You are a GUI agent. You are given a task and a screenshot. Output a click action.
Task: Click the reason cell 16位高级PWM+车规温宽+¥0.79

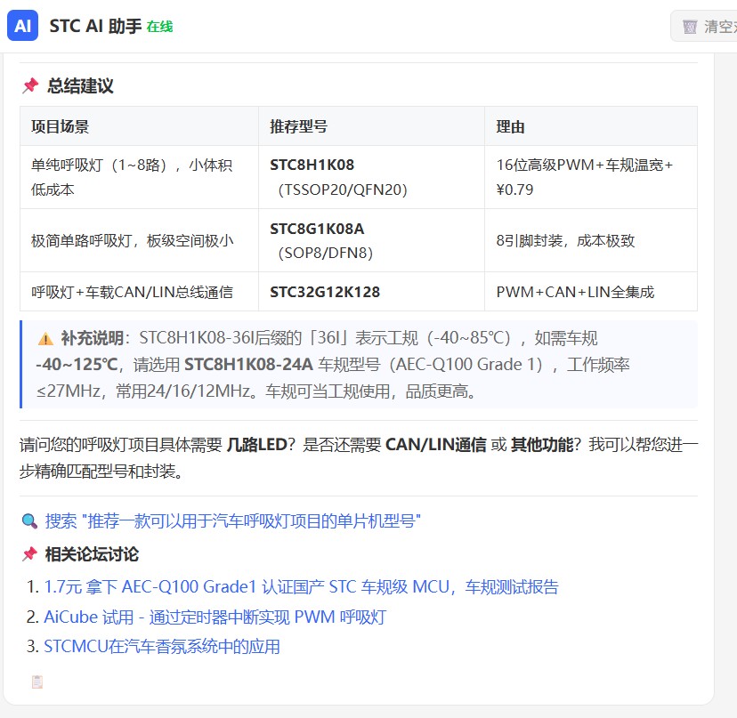(591, 177)
